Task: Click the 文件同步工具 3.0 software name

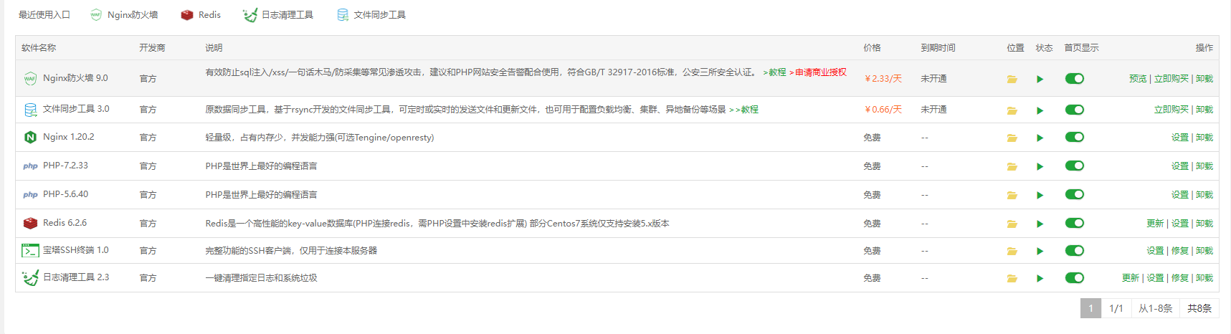Action: [x=76, y=109]
